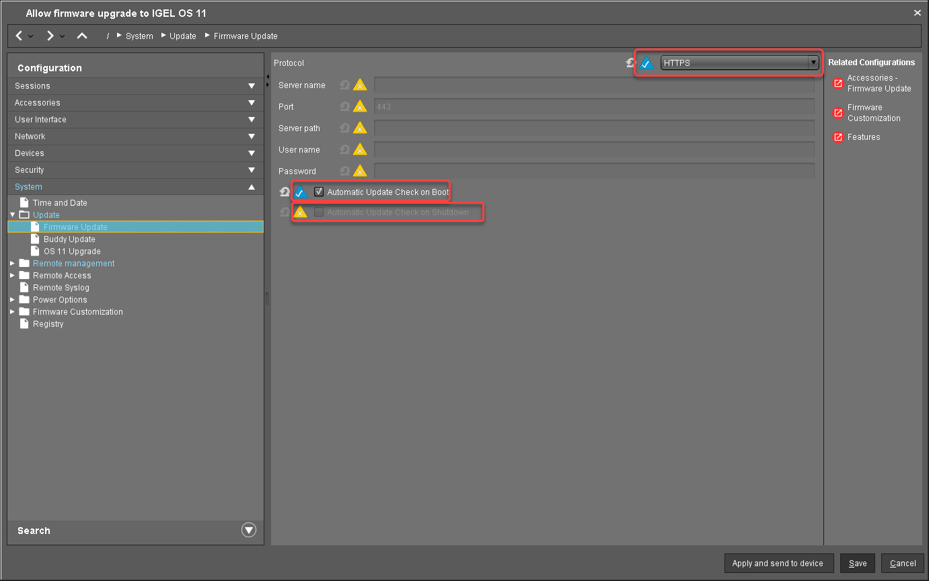This screenshot has height=581, width=929.
Task: Click activation triangle for Update Check on Boot
Action: (301, 192)
